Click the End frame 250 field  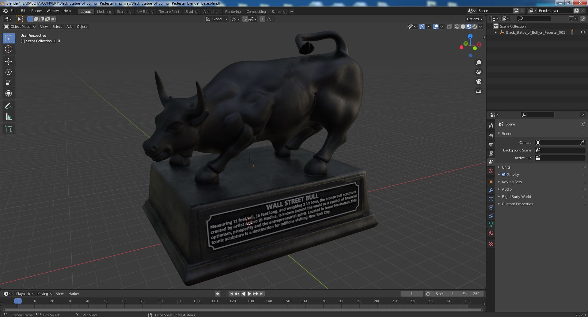(x=471, y=294)
